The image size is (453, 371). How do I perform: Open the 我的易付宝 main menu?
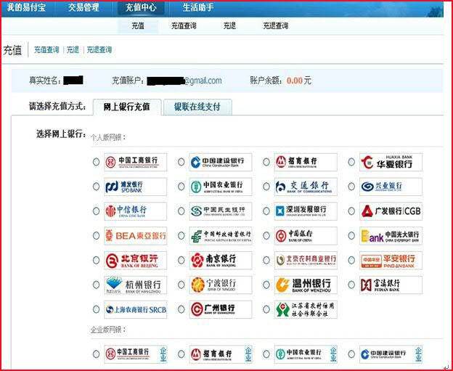26,7
